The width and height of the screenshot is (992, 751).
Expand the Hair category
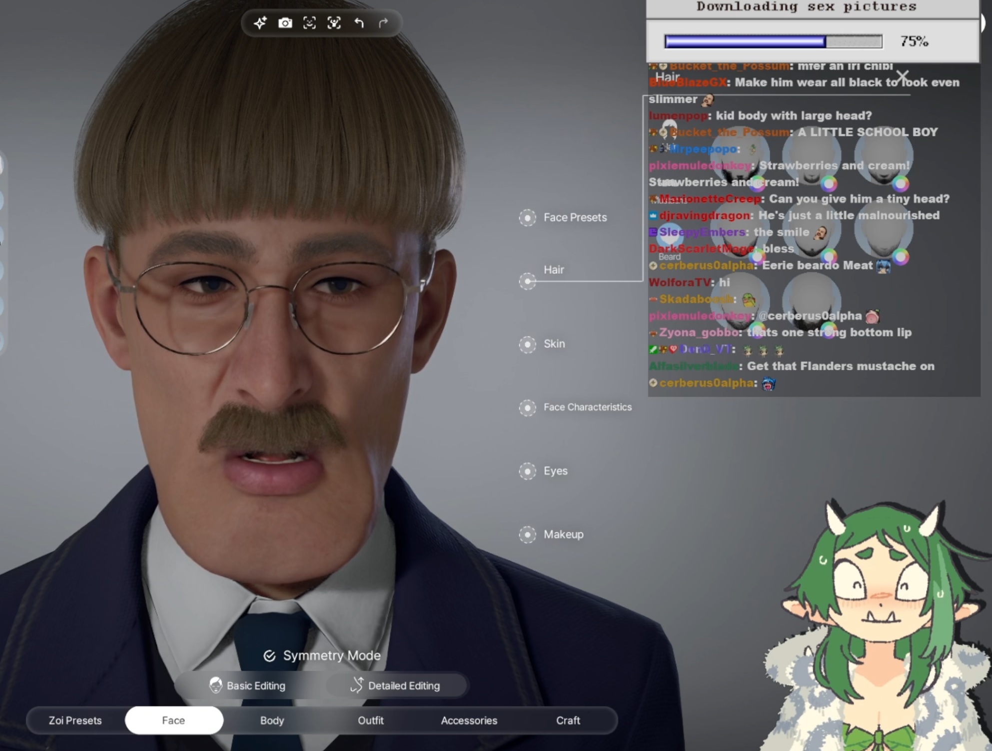tap(527, 281)
